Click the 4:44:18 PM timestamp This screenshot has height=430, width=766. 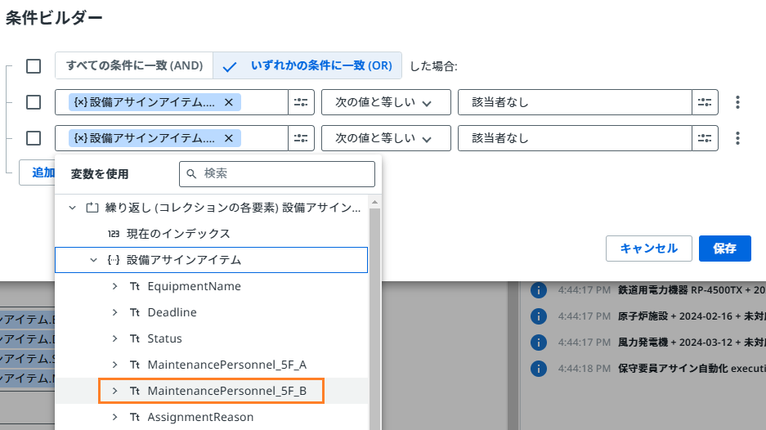click(x=585, y=369)
